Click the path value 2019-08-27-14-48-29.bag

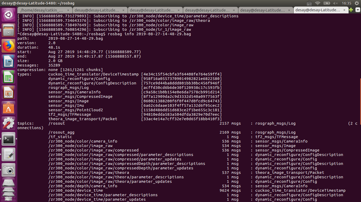pyautogui.click(x=76, y=38)
